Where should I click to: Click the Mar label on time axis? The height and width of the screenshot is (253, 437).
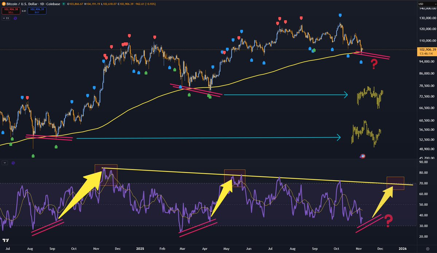(x=182, y=249)
